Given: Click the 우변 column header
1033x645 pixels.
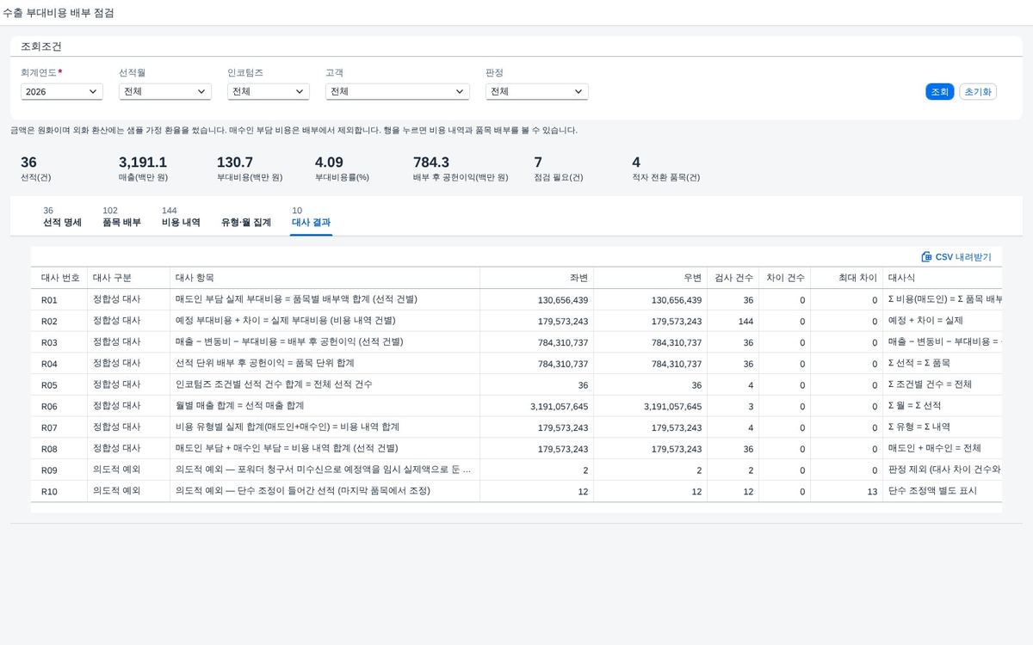Looking at the screenshot, I should [x=651, y=278].
